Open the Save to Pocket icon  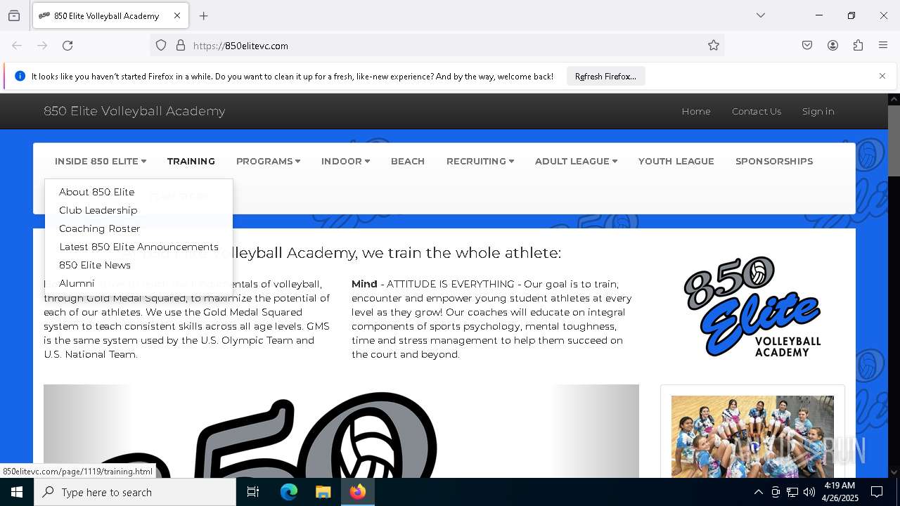tap(807, 46)
